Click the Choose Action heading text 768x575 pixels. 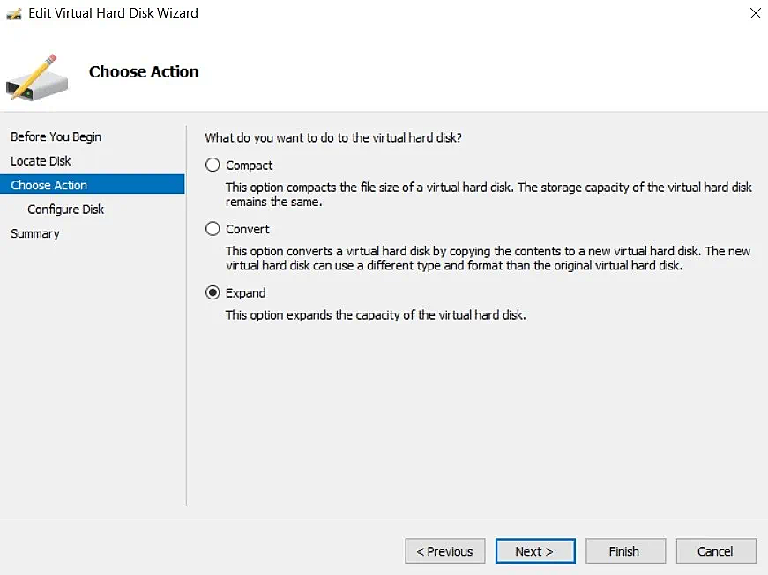[x=144, y=71]
